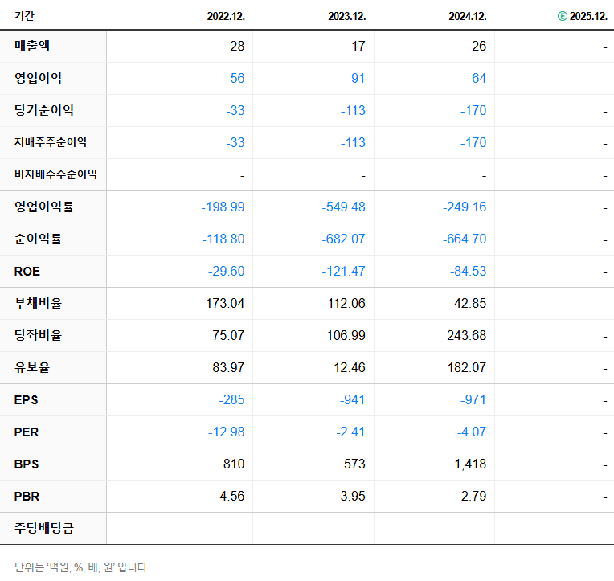Click the 순이익률 row label

tap(38, 239)
